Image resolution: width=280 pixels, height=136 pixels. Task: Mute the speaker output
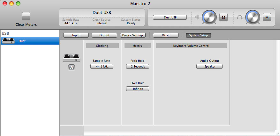click(223, 17)
